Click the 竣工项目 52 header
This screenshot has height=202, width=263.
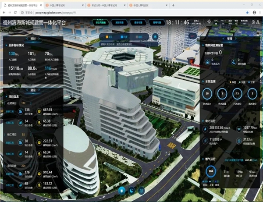tap(18, 135)
